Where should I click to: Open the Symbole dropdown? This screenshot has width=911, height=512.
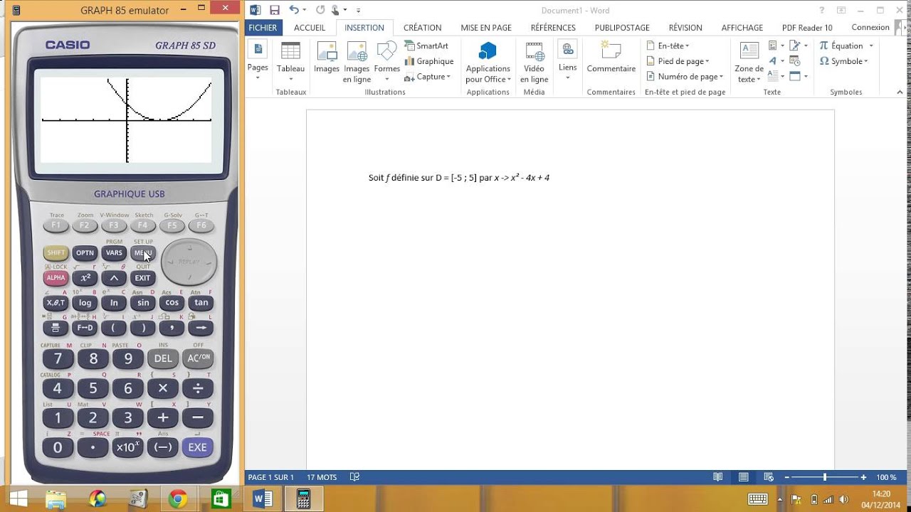point(844,61)
